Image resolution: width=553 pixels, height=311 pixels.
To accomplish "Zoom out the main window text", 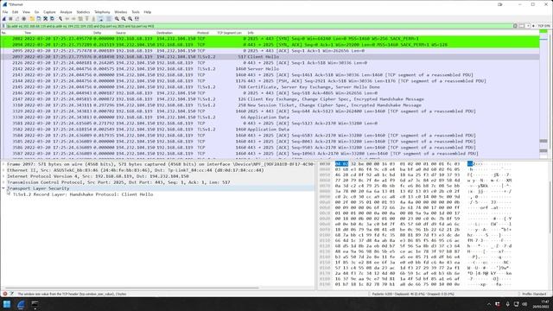I will [x=124, y=19].
